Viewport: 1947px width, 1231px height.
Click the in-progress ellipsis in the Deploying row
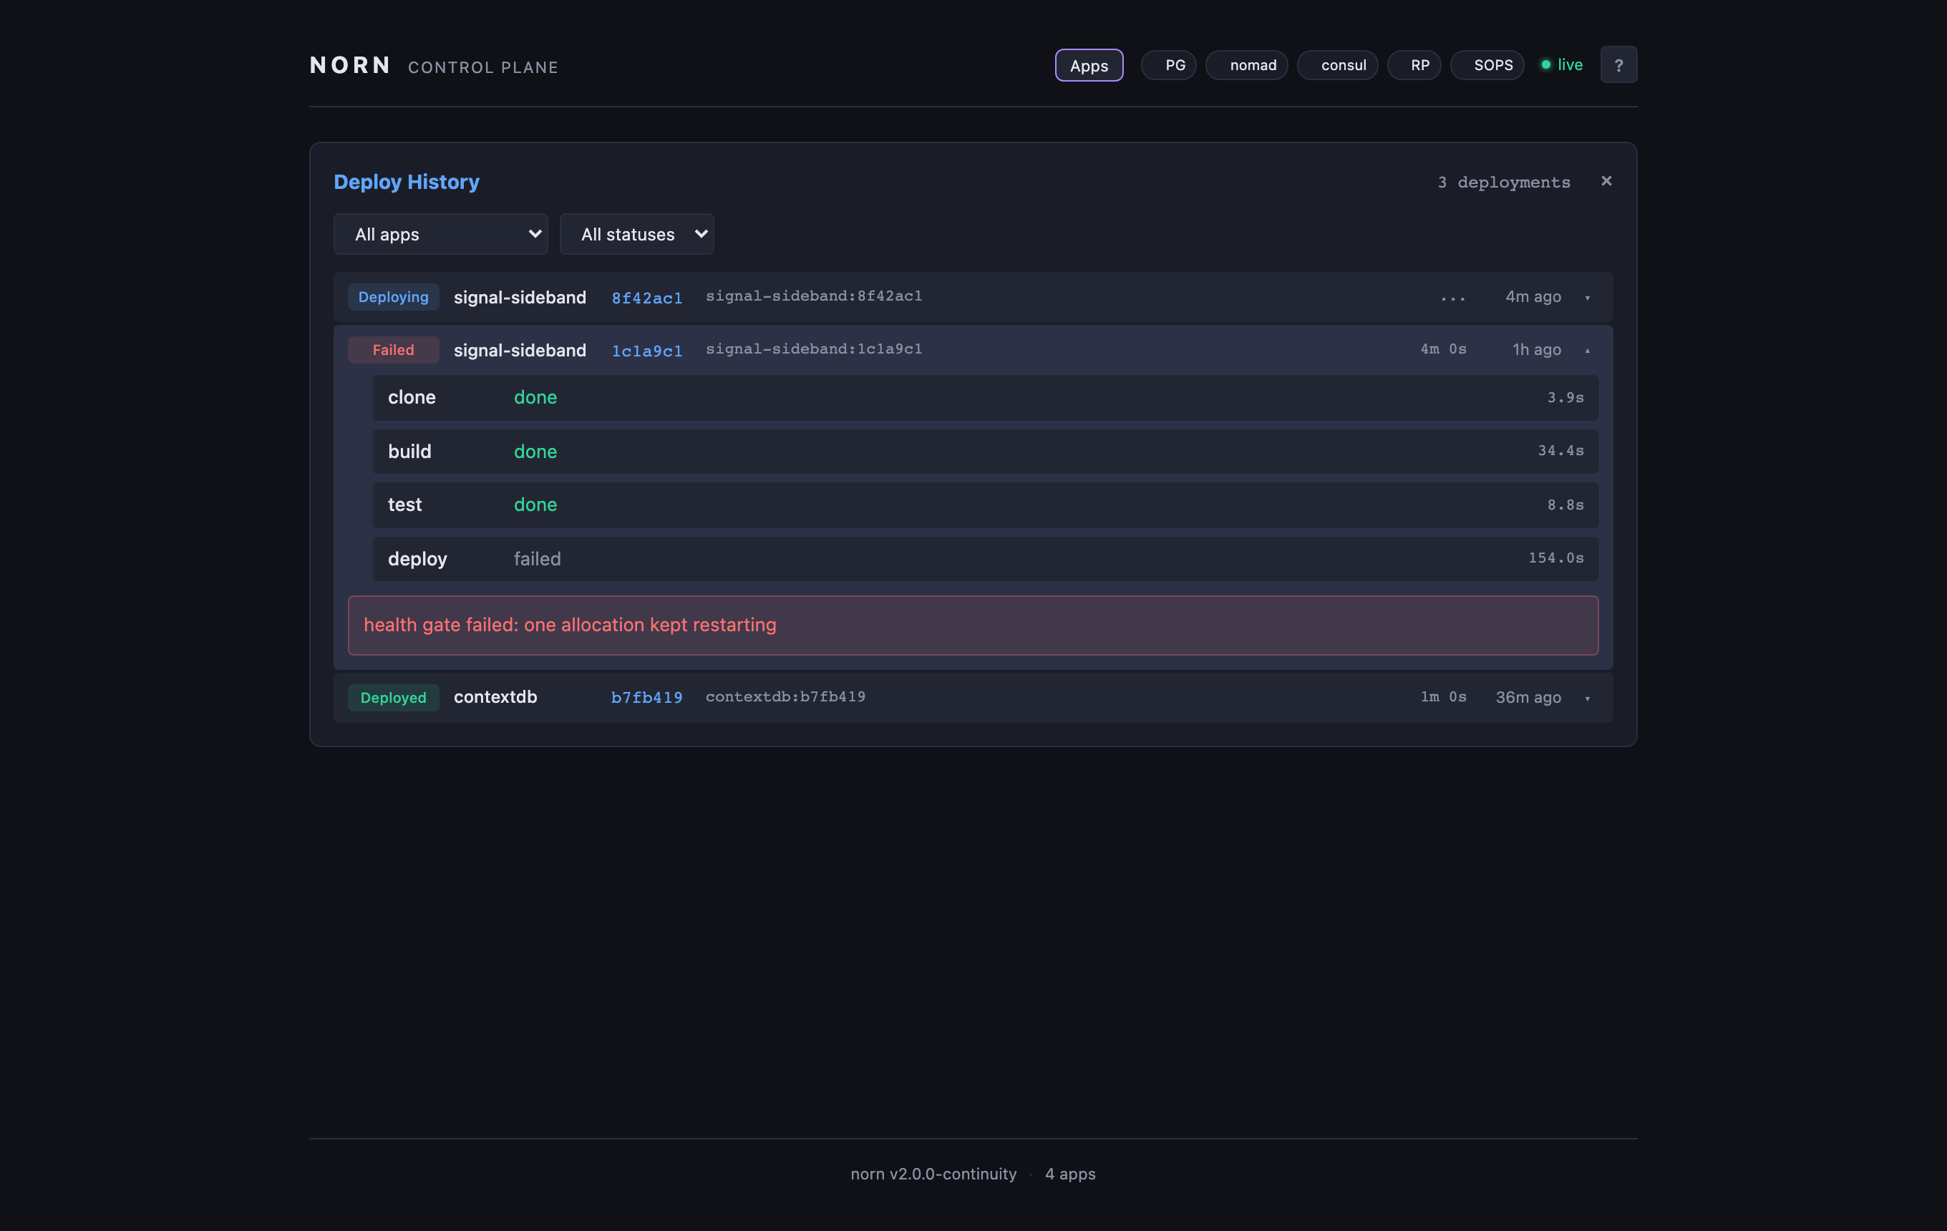(x=1453, y=298)
